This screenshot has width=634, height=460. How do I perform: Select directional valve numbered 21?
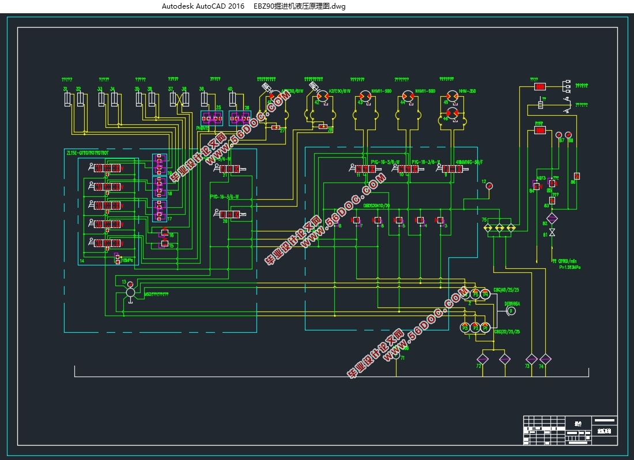(229, 169)
